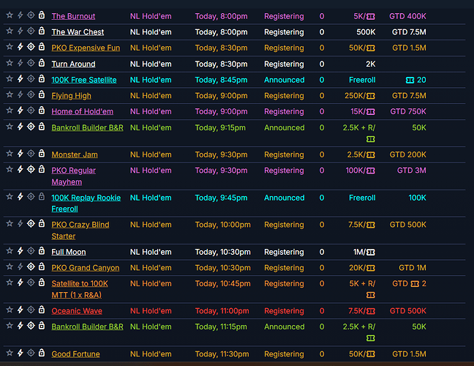Click ticket icon beside 20 prize
Screen dimensions: 474x366
(410, 81)
